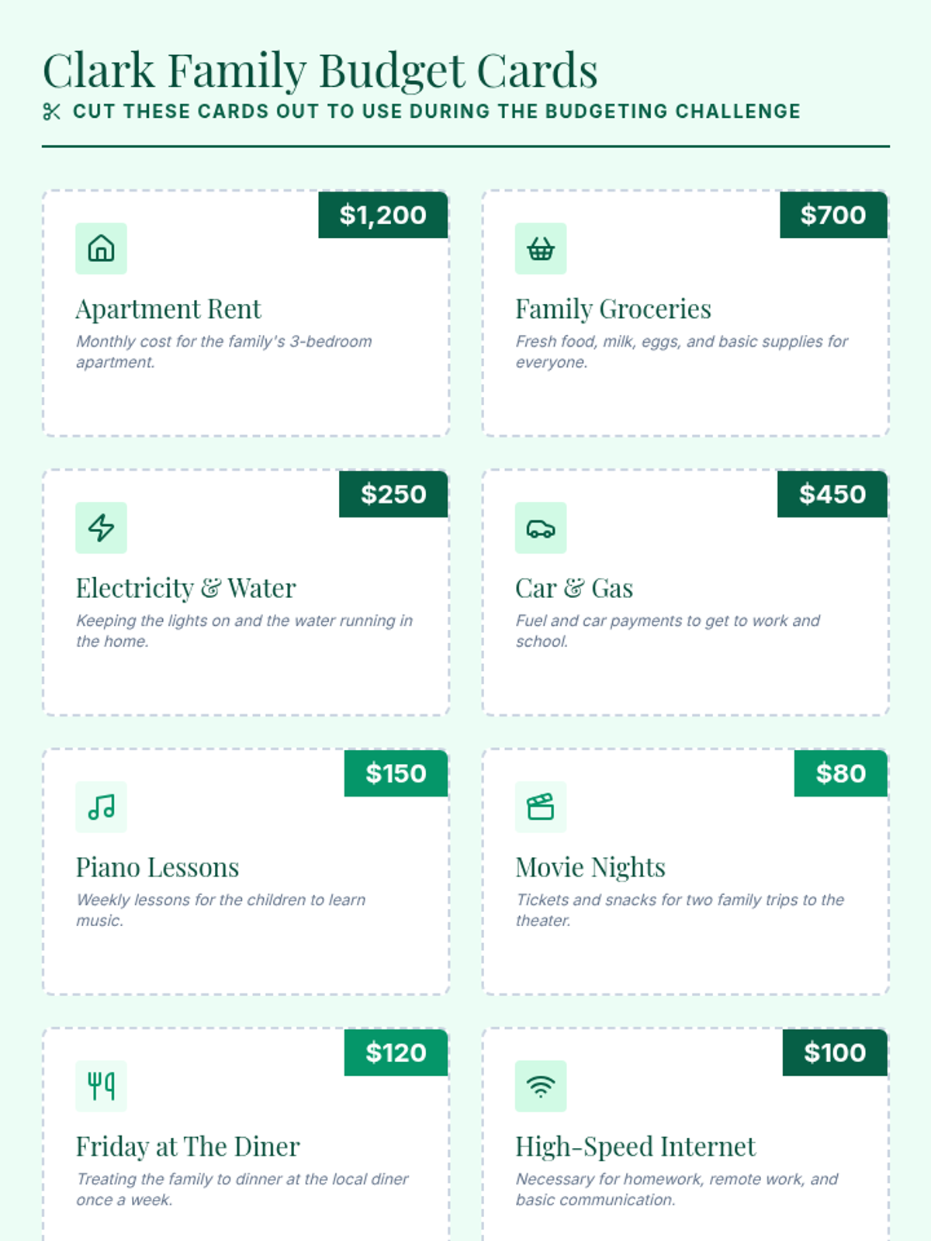The width and height of the screenshot is (931, 1241).
Task: Select the $120 diner price tag
Action: 396,1053
